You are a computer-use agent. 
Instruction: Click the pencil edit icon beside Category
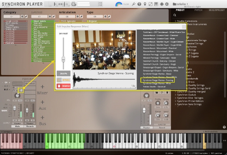[26, 17]
